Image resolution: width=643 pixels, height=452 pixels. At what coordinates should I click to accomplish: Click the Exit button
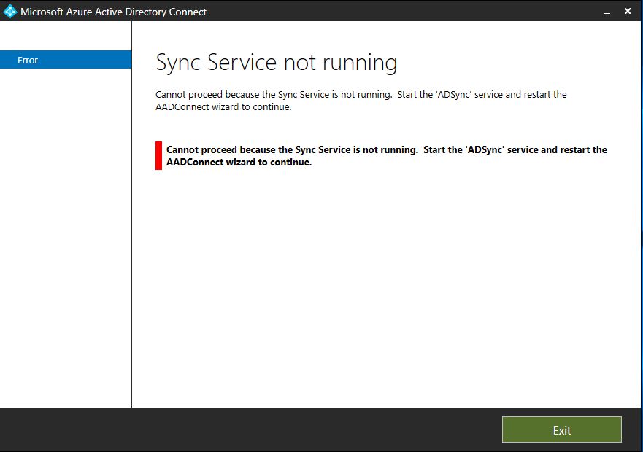pos(561,429)
